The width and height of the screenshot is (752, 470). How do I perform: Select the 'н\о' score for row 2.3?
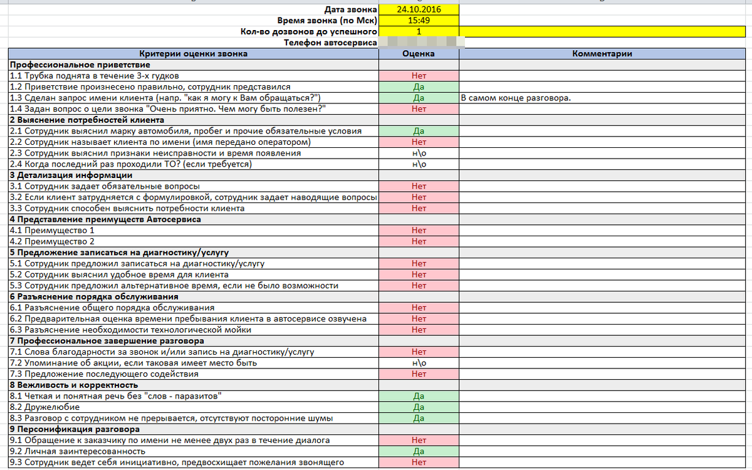pos(419,153)
